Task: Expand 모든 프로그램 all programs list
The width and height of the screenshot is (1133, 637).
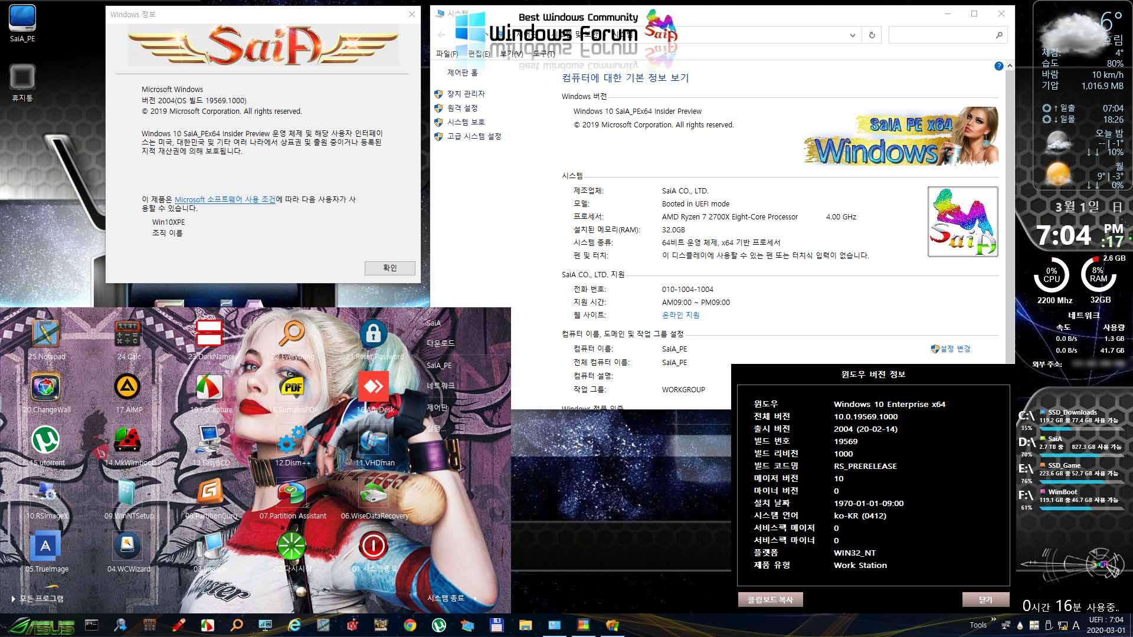Action: 38,599
